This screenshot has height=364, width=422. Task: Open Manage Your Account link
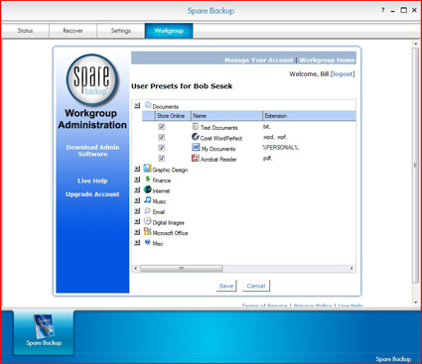coord(259,61)
